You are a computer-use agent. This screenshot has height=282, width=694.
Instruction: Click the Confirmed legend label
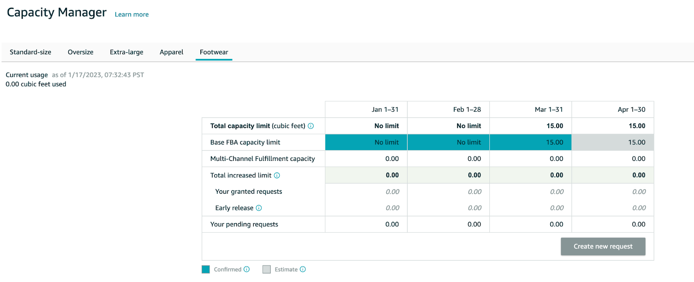(227, 269)
